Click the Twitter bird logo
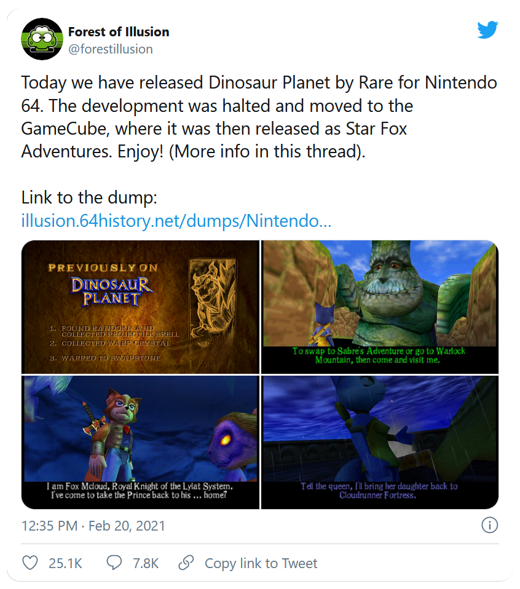 coord(487,30)
